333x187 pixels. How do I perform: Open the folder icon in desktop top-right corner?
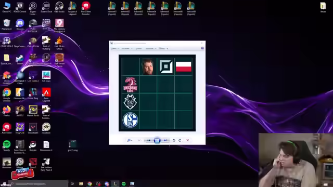click(323, 7)
